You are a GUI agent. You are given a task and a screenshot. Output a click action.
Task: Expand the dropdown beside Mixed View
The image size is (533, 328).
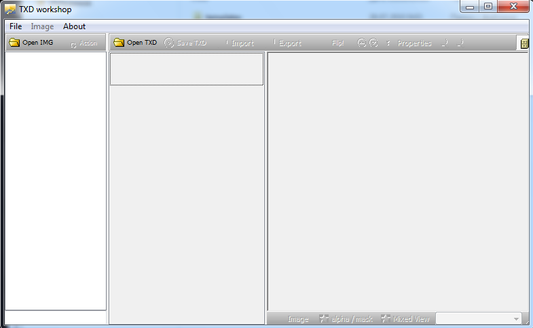click(516, 319)
